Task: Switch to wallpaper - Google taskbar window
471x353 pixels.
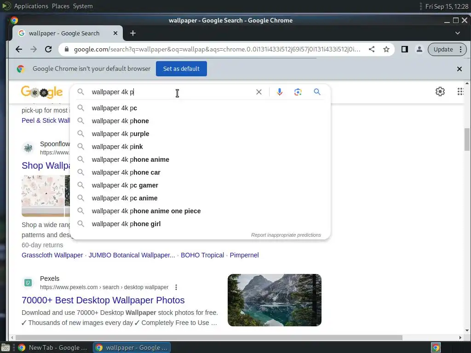Action: click(x=132, y=347)
